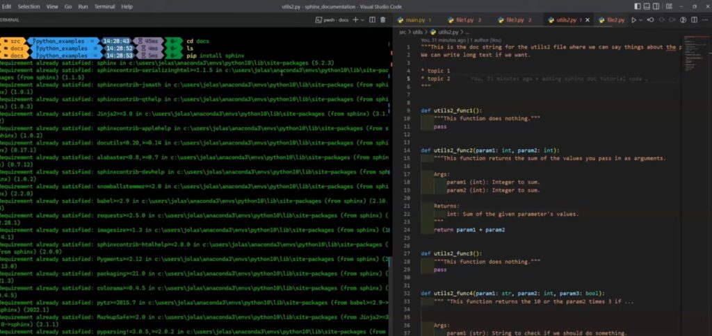Screen dimensions: 712x336
Task: Click the src breadcrumb
Action: tap(403, 32)
